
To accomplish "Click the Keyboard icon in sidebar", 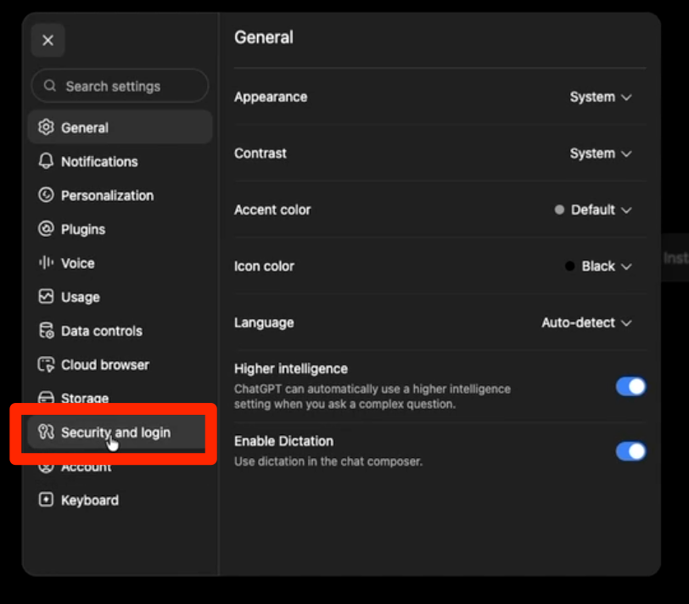I will pos(46,500).
